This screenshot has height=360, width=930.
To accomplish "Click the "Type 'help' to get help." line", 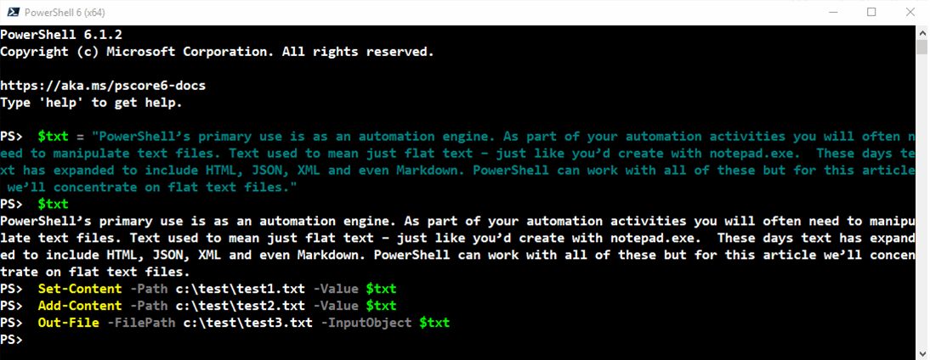I will pos(91,103).
